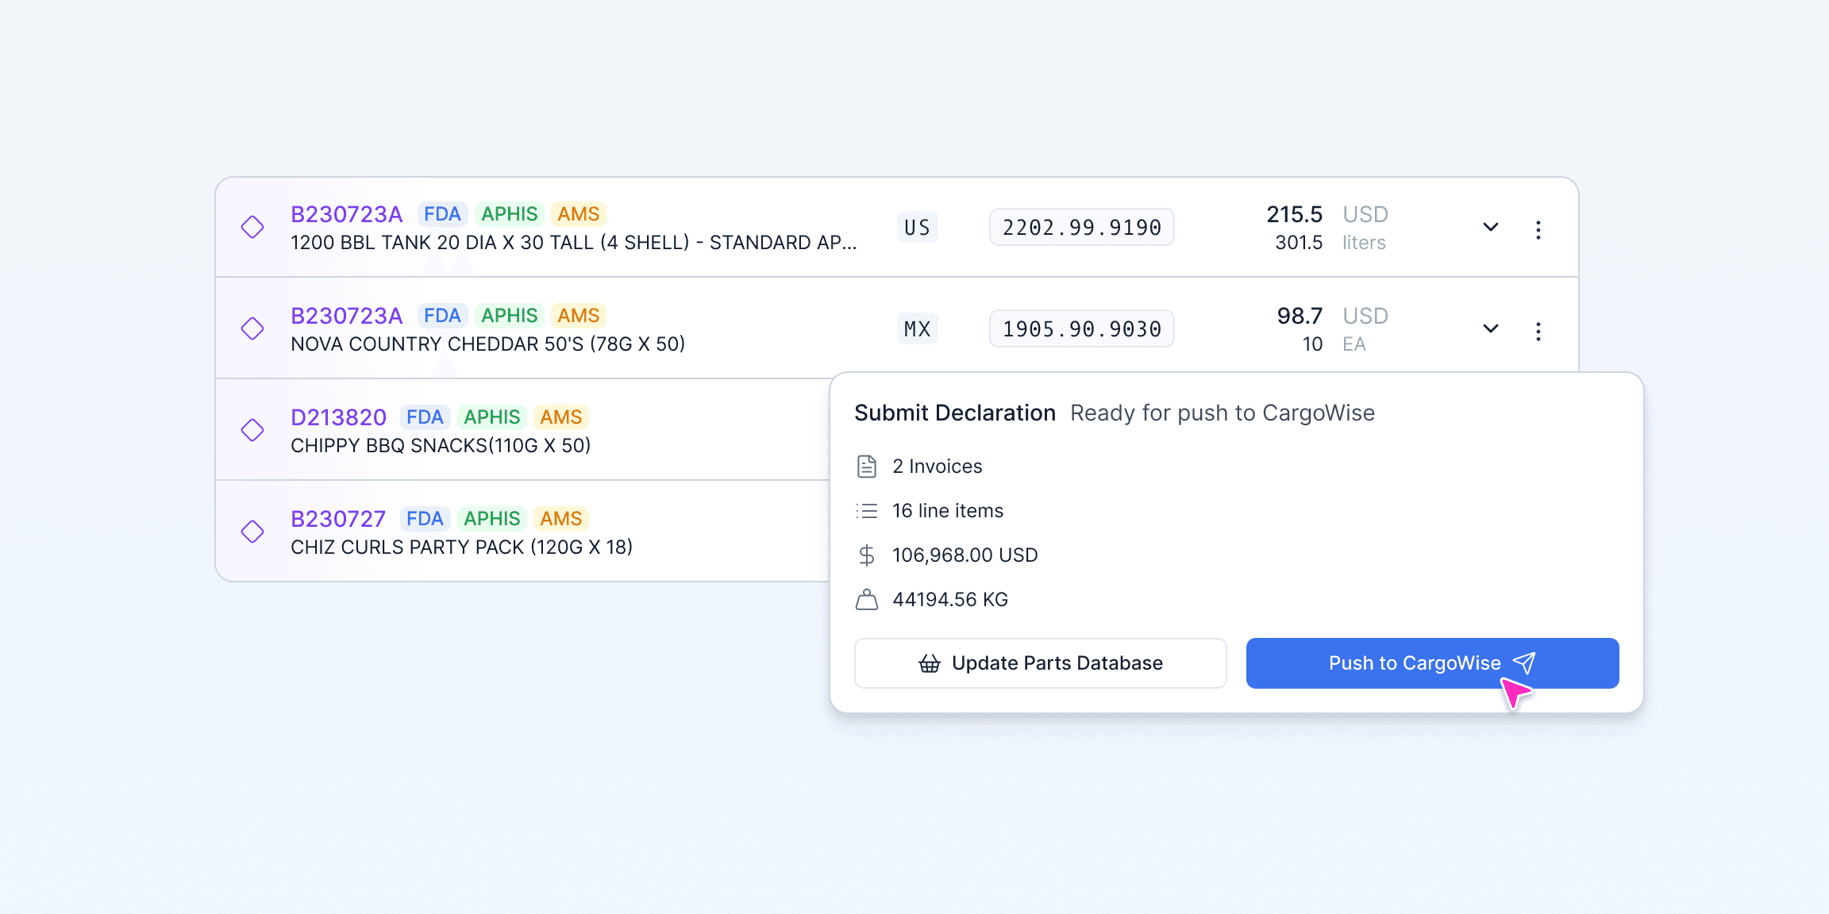Click APHIS tag on 1200 BBL TANK row
Screen dimensions: 1829x914
pyautogui.click(x=510, y=214)
